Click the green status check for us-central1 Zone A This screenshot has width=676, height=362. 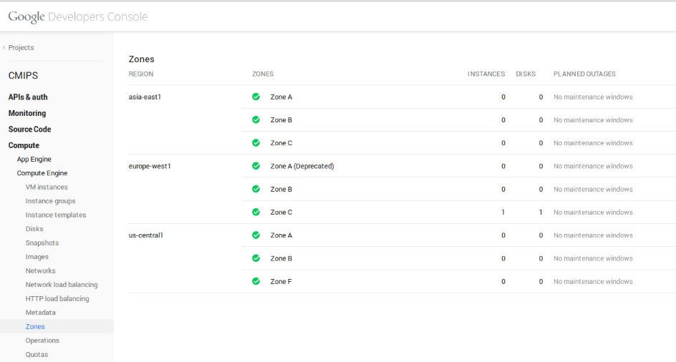256,235
